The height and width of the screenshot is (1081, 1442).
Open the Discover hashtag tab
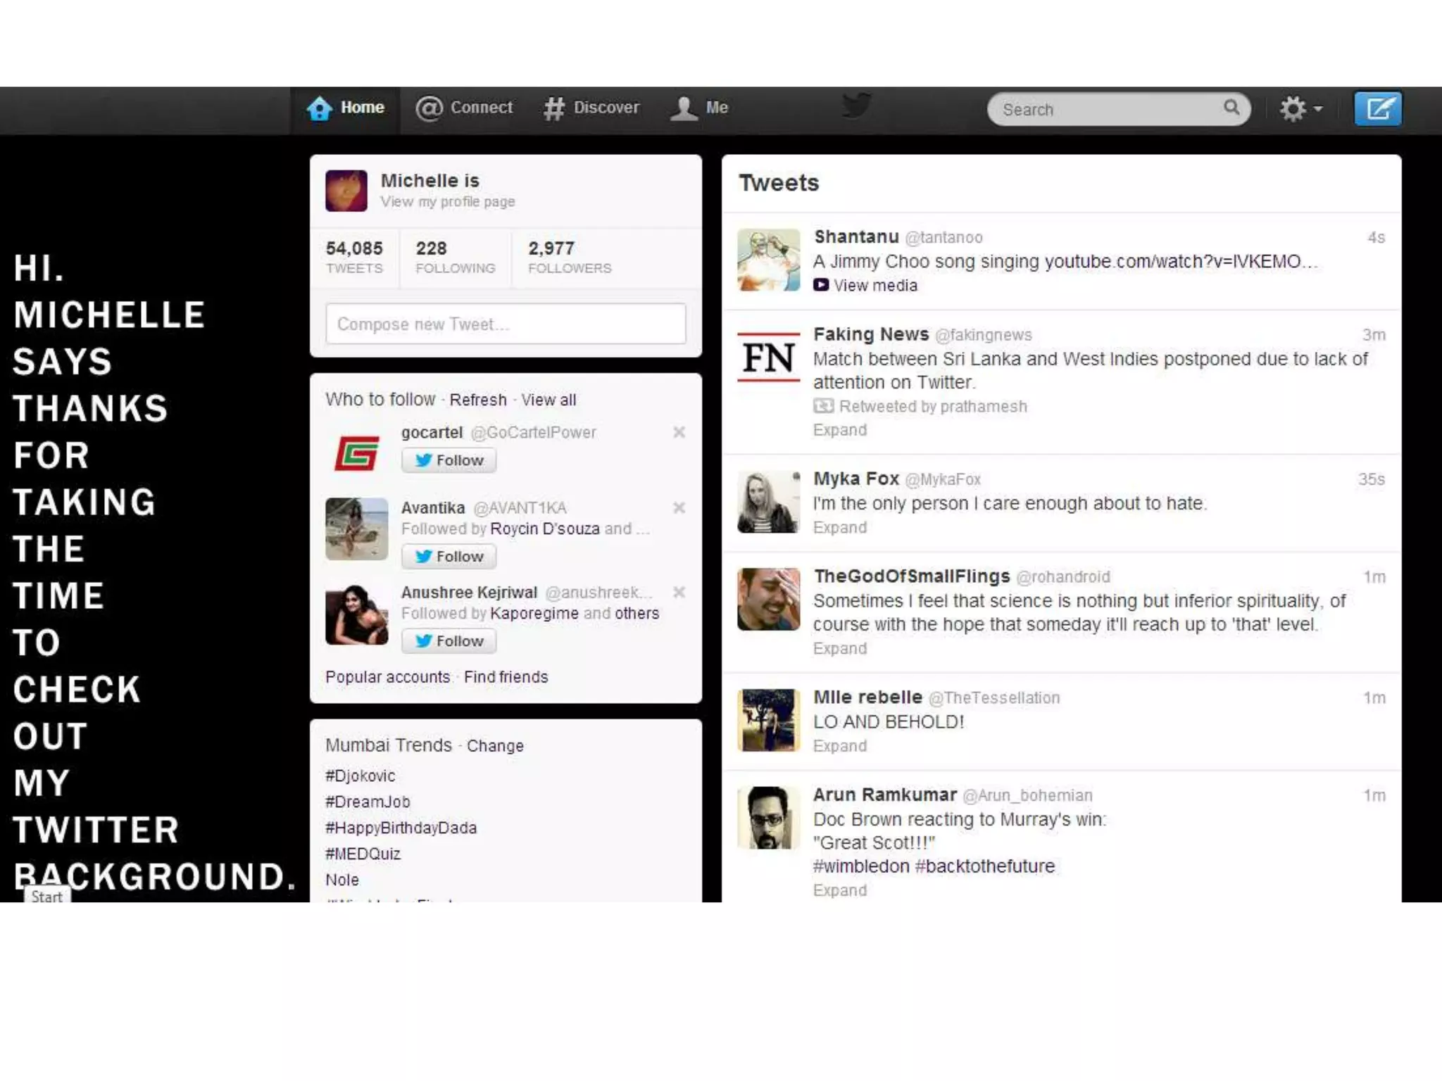coord(591,108)
